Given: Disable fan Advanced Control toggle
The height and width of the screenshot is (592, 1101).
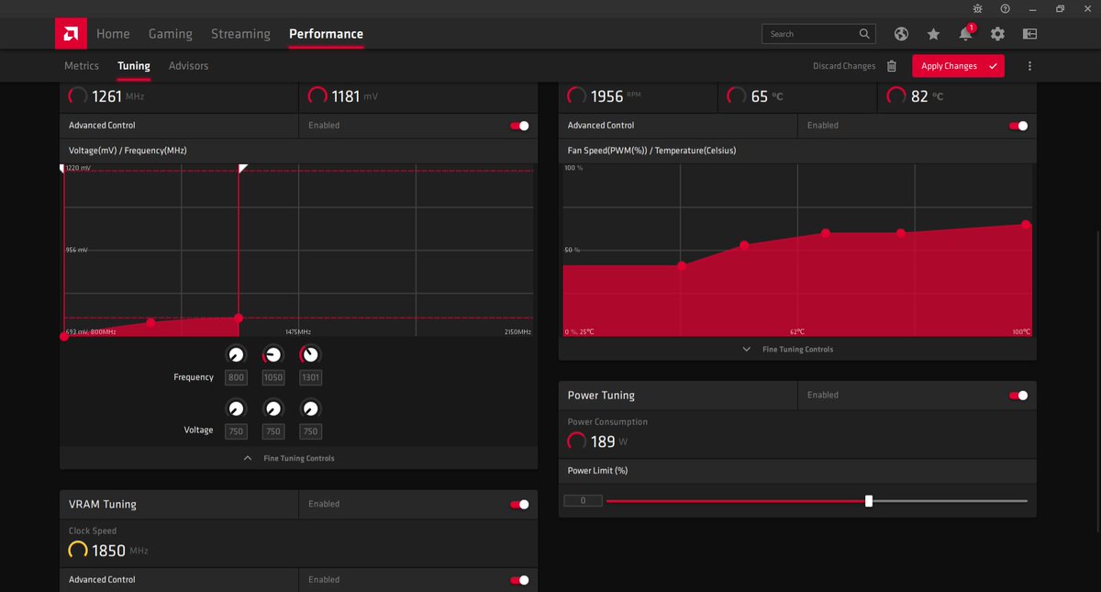Looking at the screenshot, I should click(1018, 126).
